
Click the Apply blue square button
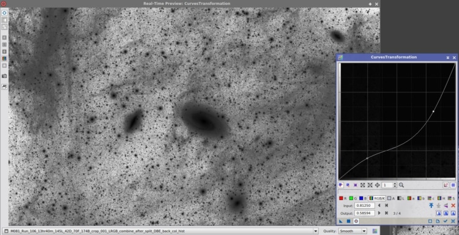(348, 222)
